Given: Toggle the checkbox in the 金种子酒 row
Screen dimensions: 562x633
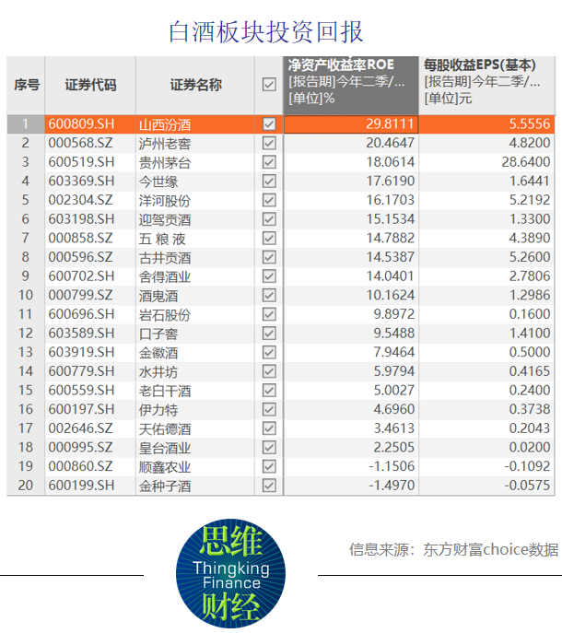Looking at the screenshot, I should [269, 486].
